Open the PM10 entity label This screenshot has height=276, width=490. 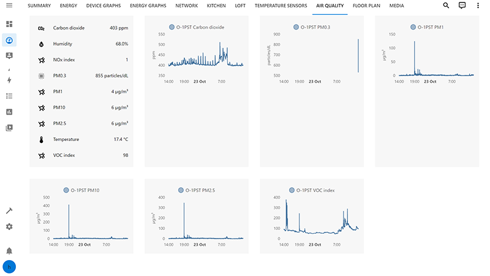tap(59, 108)
